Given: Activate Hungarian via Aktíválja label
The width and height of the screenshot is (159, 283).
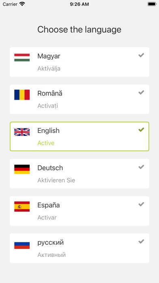Looking at the screenshot, I should point(49,69).
